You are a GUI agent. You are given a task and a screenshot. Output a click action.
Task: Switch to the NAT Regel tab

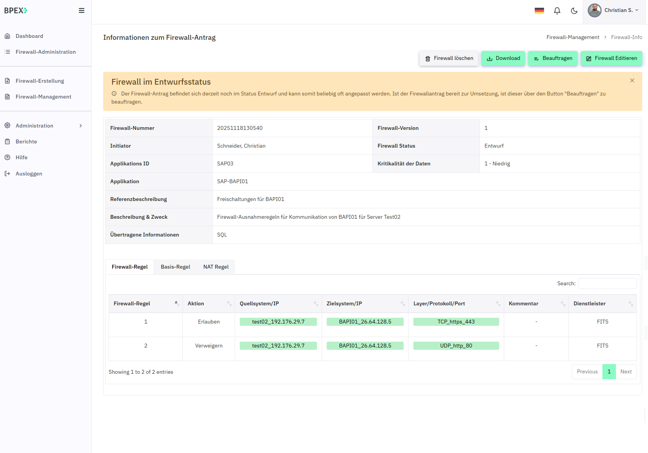coord(216,267)
